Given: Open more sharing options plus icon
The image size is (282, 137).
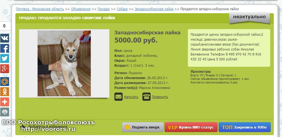Looking at the screenshot, I should coord(5,102).
